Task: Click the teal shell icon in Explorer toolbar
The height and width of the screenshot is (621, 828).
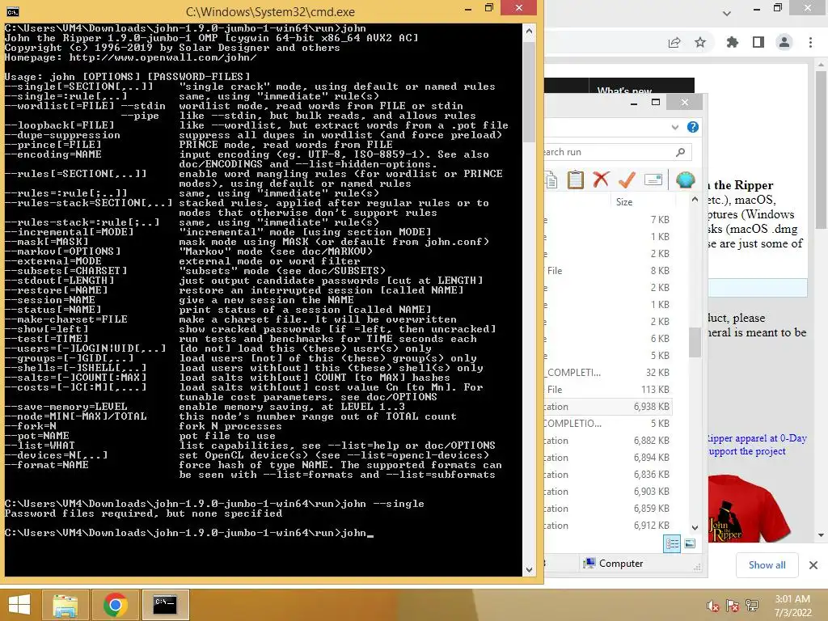Action: (x=685, y=180)
